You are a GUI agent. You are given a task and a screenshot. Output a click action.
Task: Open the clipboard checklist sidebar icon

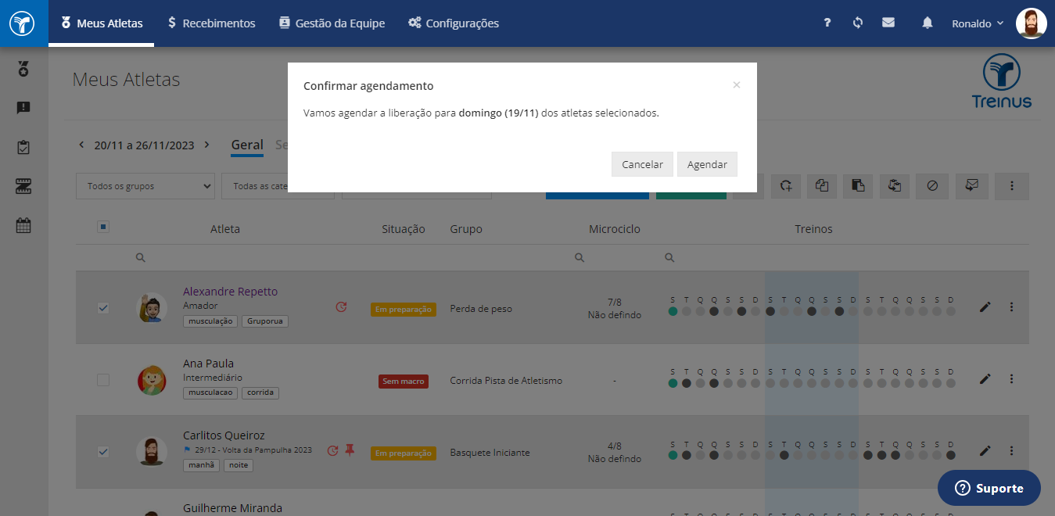[x=23, y=147]
